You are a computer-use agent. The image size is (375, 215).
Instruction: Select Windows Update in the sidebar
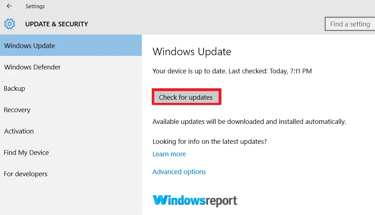coord(71,45)
